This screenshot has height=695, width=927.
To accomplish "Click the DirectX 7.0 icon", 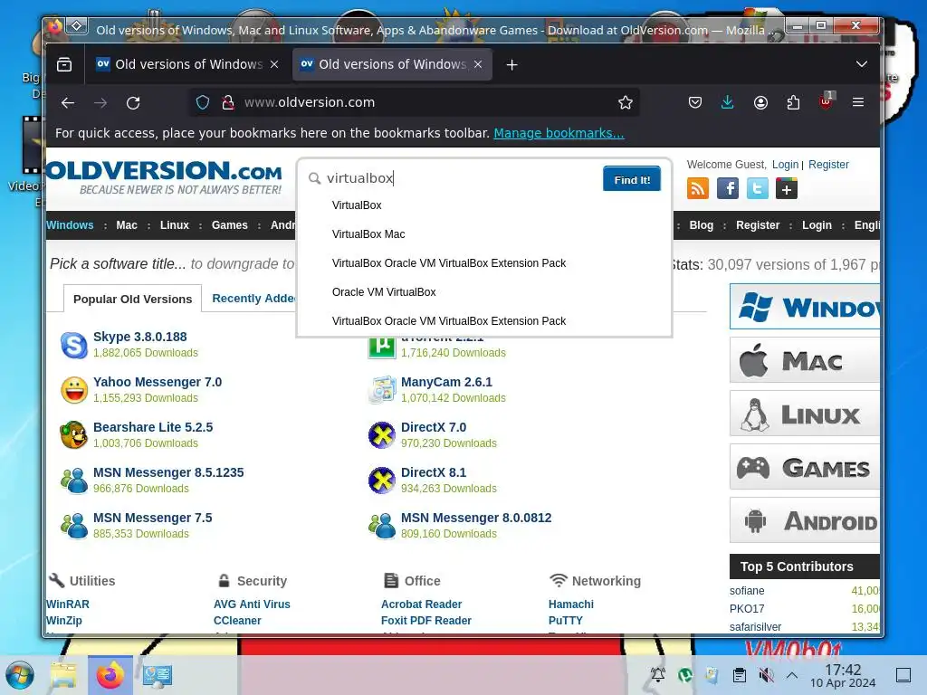I will [x=382, y=435].
